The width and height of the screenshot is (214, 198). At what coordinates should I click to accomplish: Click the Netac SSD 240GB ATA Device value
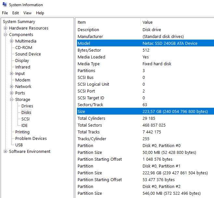[x=170, y=43]
